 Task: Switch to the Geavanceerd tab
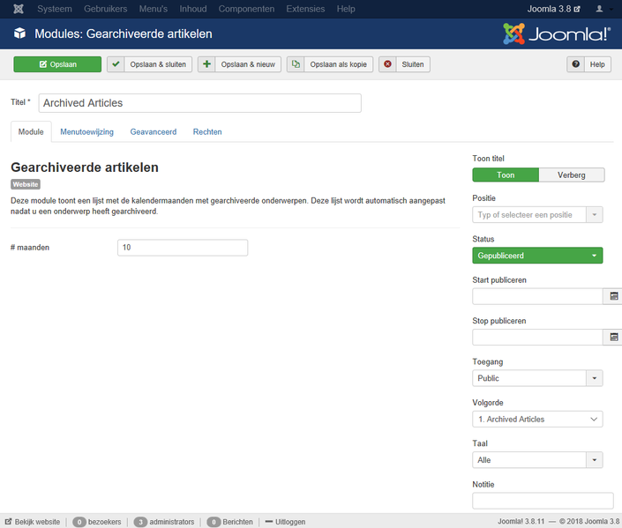click(x=154, y=131)
